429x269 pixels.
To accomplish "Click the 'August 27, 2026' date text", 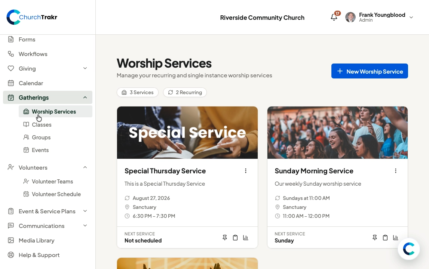I will click(151, 198).
